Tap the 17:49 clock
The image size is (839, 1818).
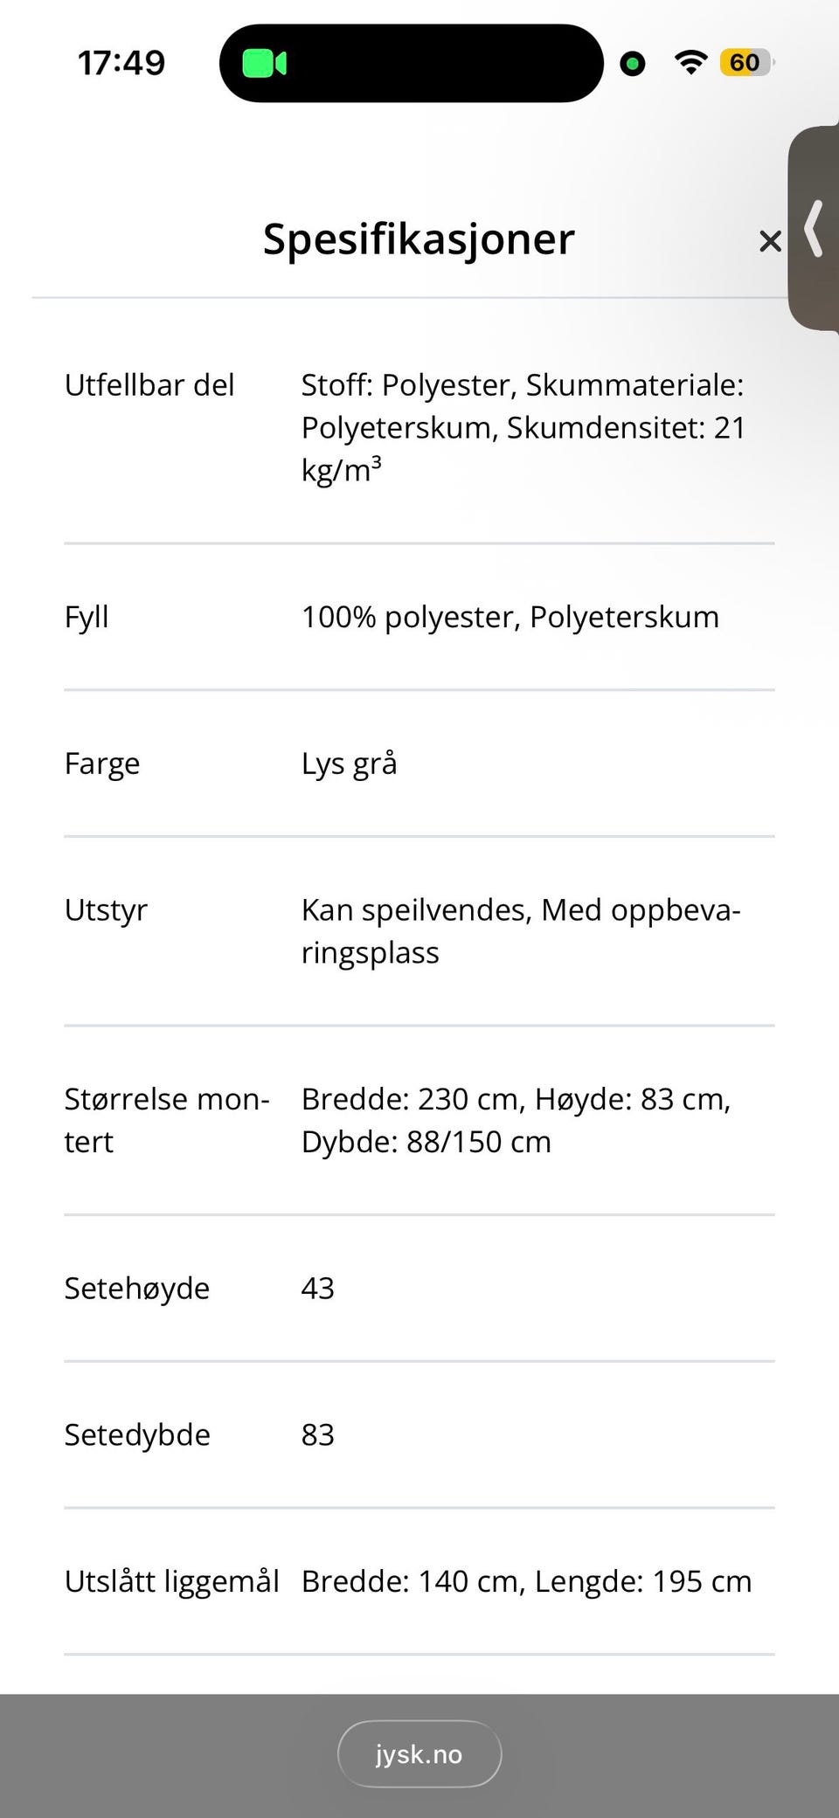pos(121,63)
